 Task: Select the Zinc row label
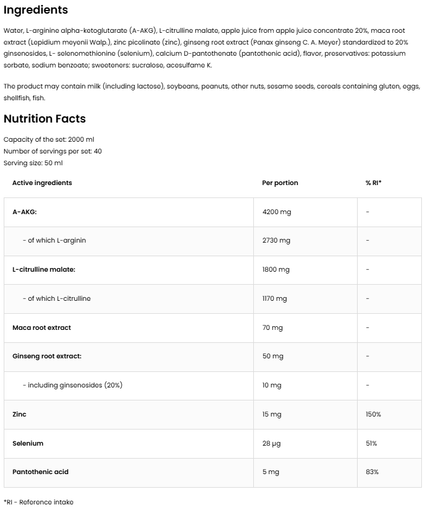click(x=19, y=414)
